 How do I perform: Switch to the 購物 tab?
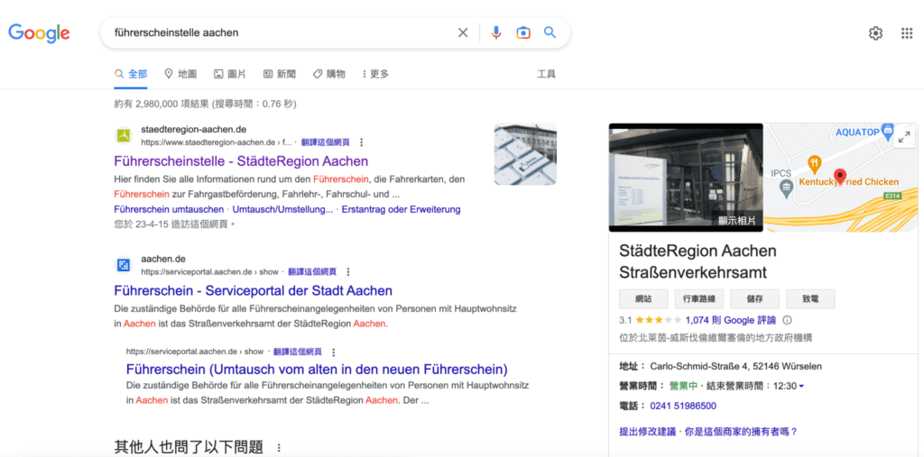(328, 74)
